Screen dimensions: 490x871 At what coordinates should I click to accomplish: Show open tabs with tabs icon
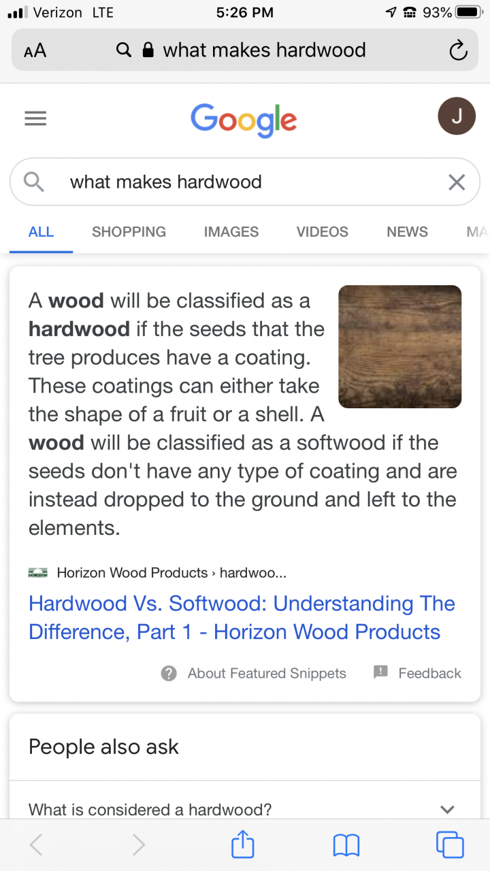coord(450,844)
